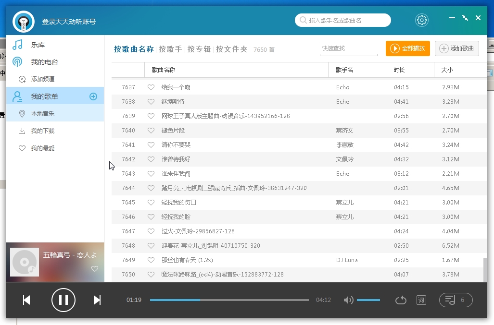Image resolution: width=494 pixels, height=325 pixels.
Task: Skip to next track
Action: pos(97,300)
